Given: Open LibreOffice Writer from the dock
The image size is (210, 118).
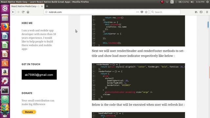Looking at the screenshot, I should coord(5,36).
